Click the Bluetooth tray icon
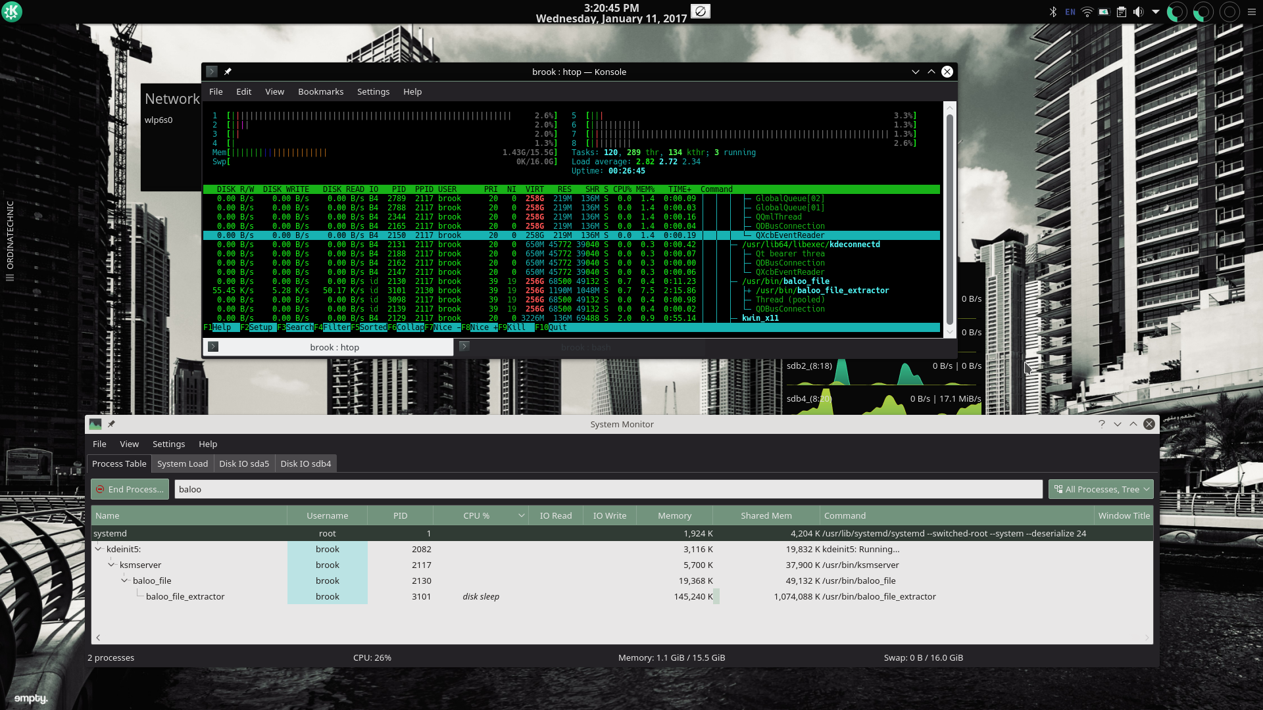This screenshot has width=1263, height=710. 1052,12
